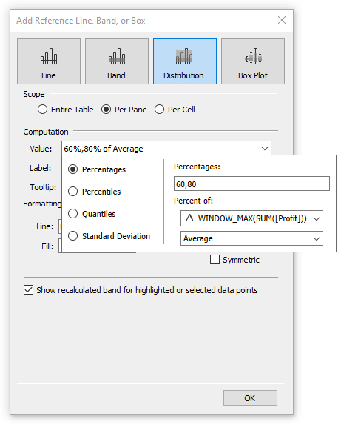The height and width of the screenshot is (427, 341).
Task: Enable the Symmetric checkbox
Action: point(215,260)
